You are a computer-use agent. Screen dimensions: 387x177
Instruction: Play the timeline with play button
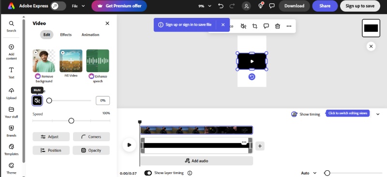(129, 145)
